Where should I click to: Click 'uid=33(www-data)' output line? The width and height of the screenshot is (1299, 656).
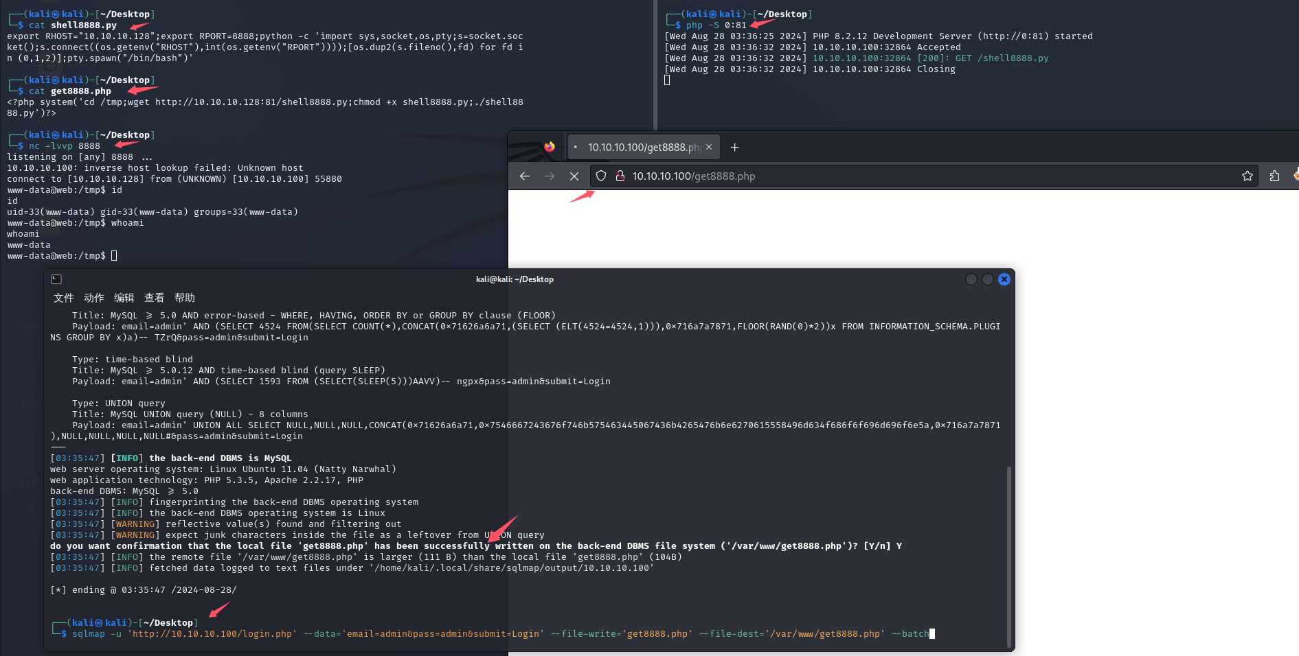click(153, 212)
